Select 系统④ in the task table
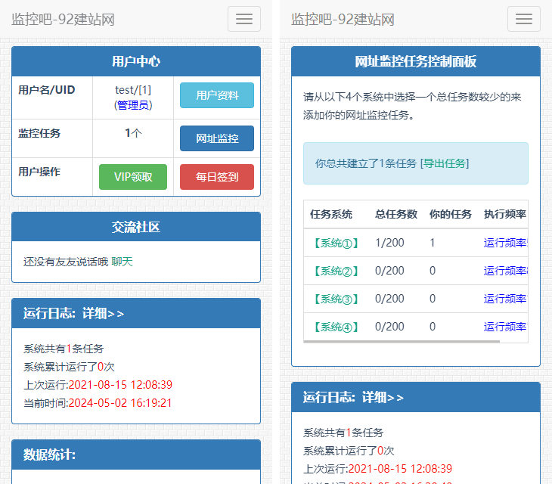This screenshot has width=552, height=484. [335, 327]
